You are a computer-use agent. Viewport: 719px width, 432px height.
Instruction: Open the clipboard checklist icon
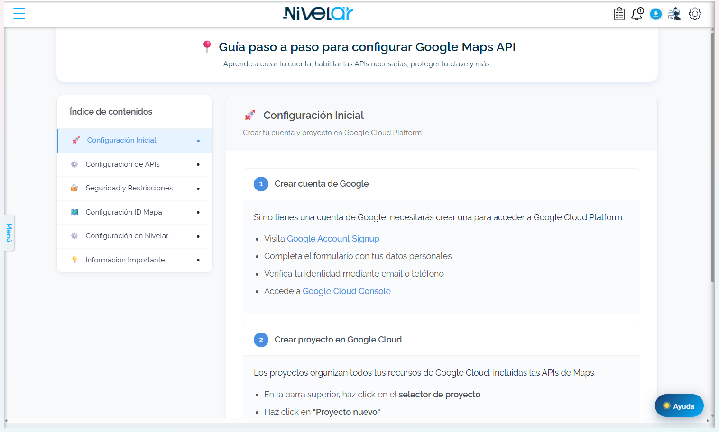(619, 14)
